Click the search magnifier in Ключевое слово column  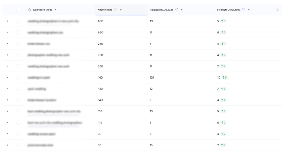pos(30,10)
